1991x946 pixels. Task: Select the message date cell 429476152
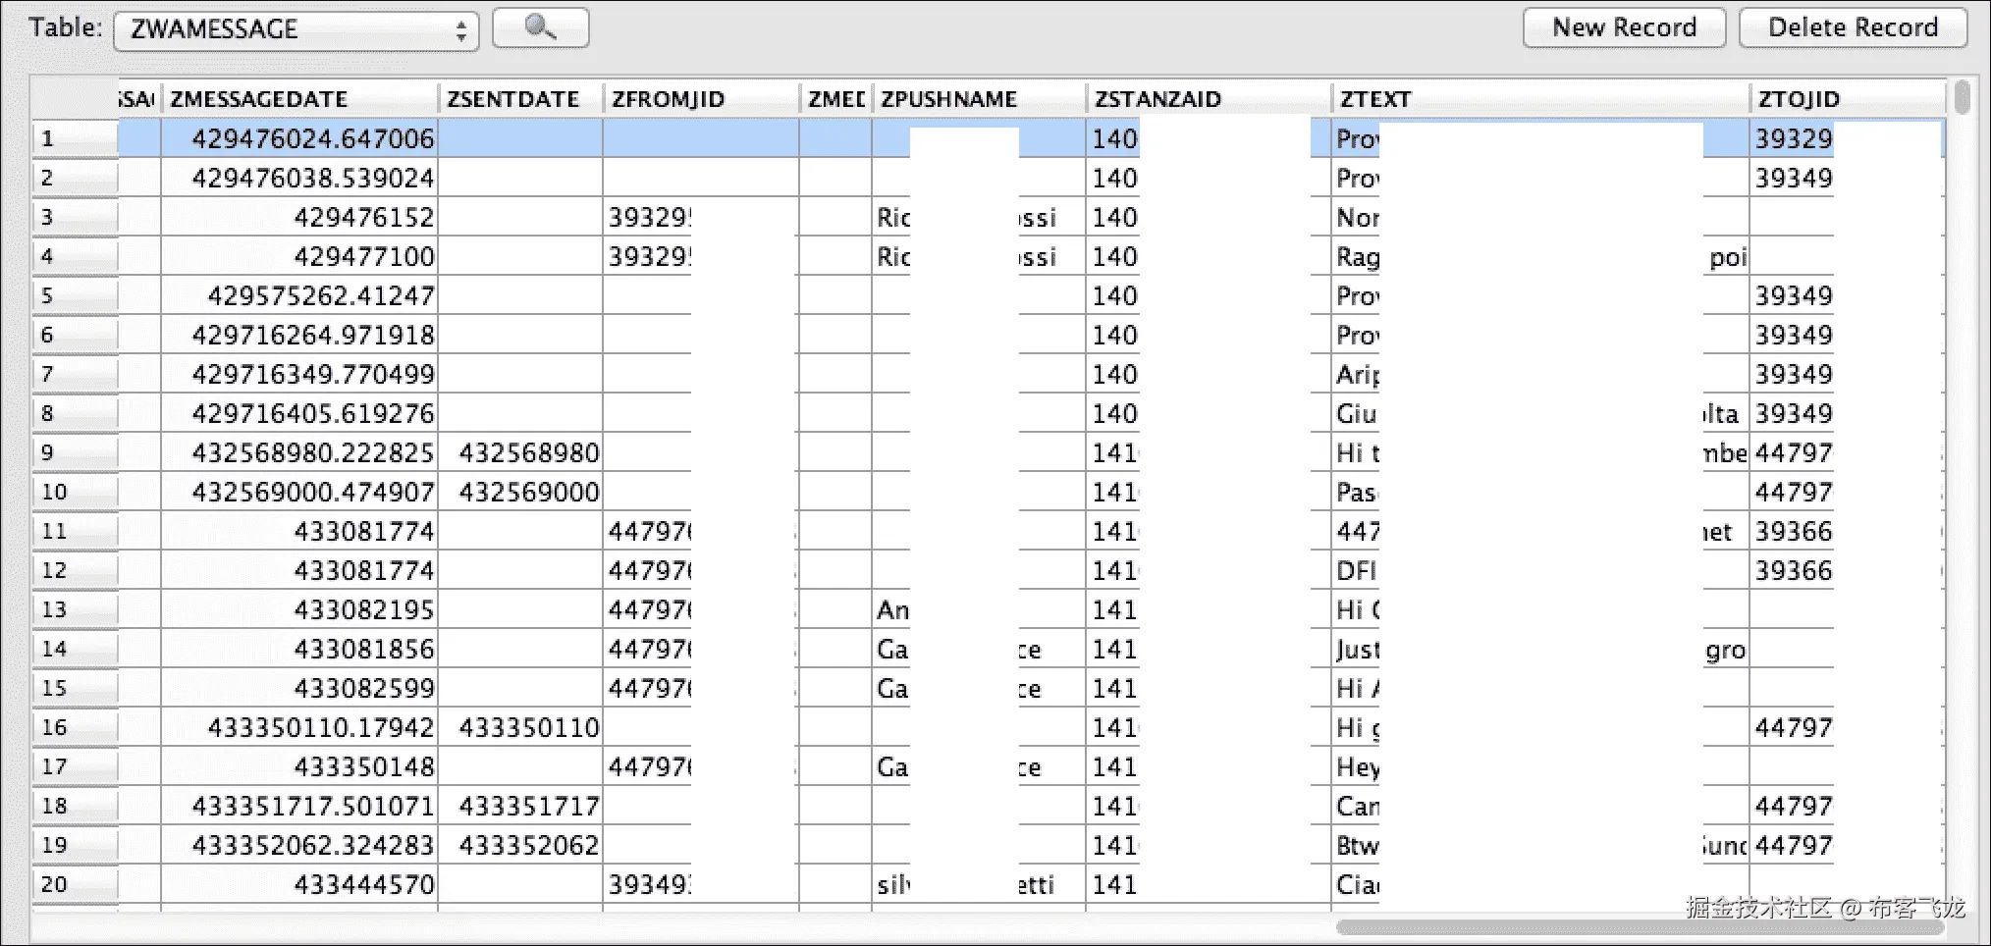299,217
